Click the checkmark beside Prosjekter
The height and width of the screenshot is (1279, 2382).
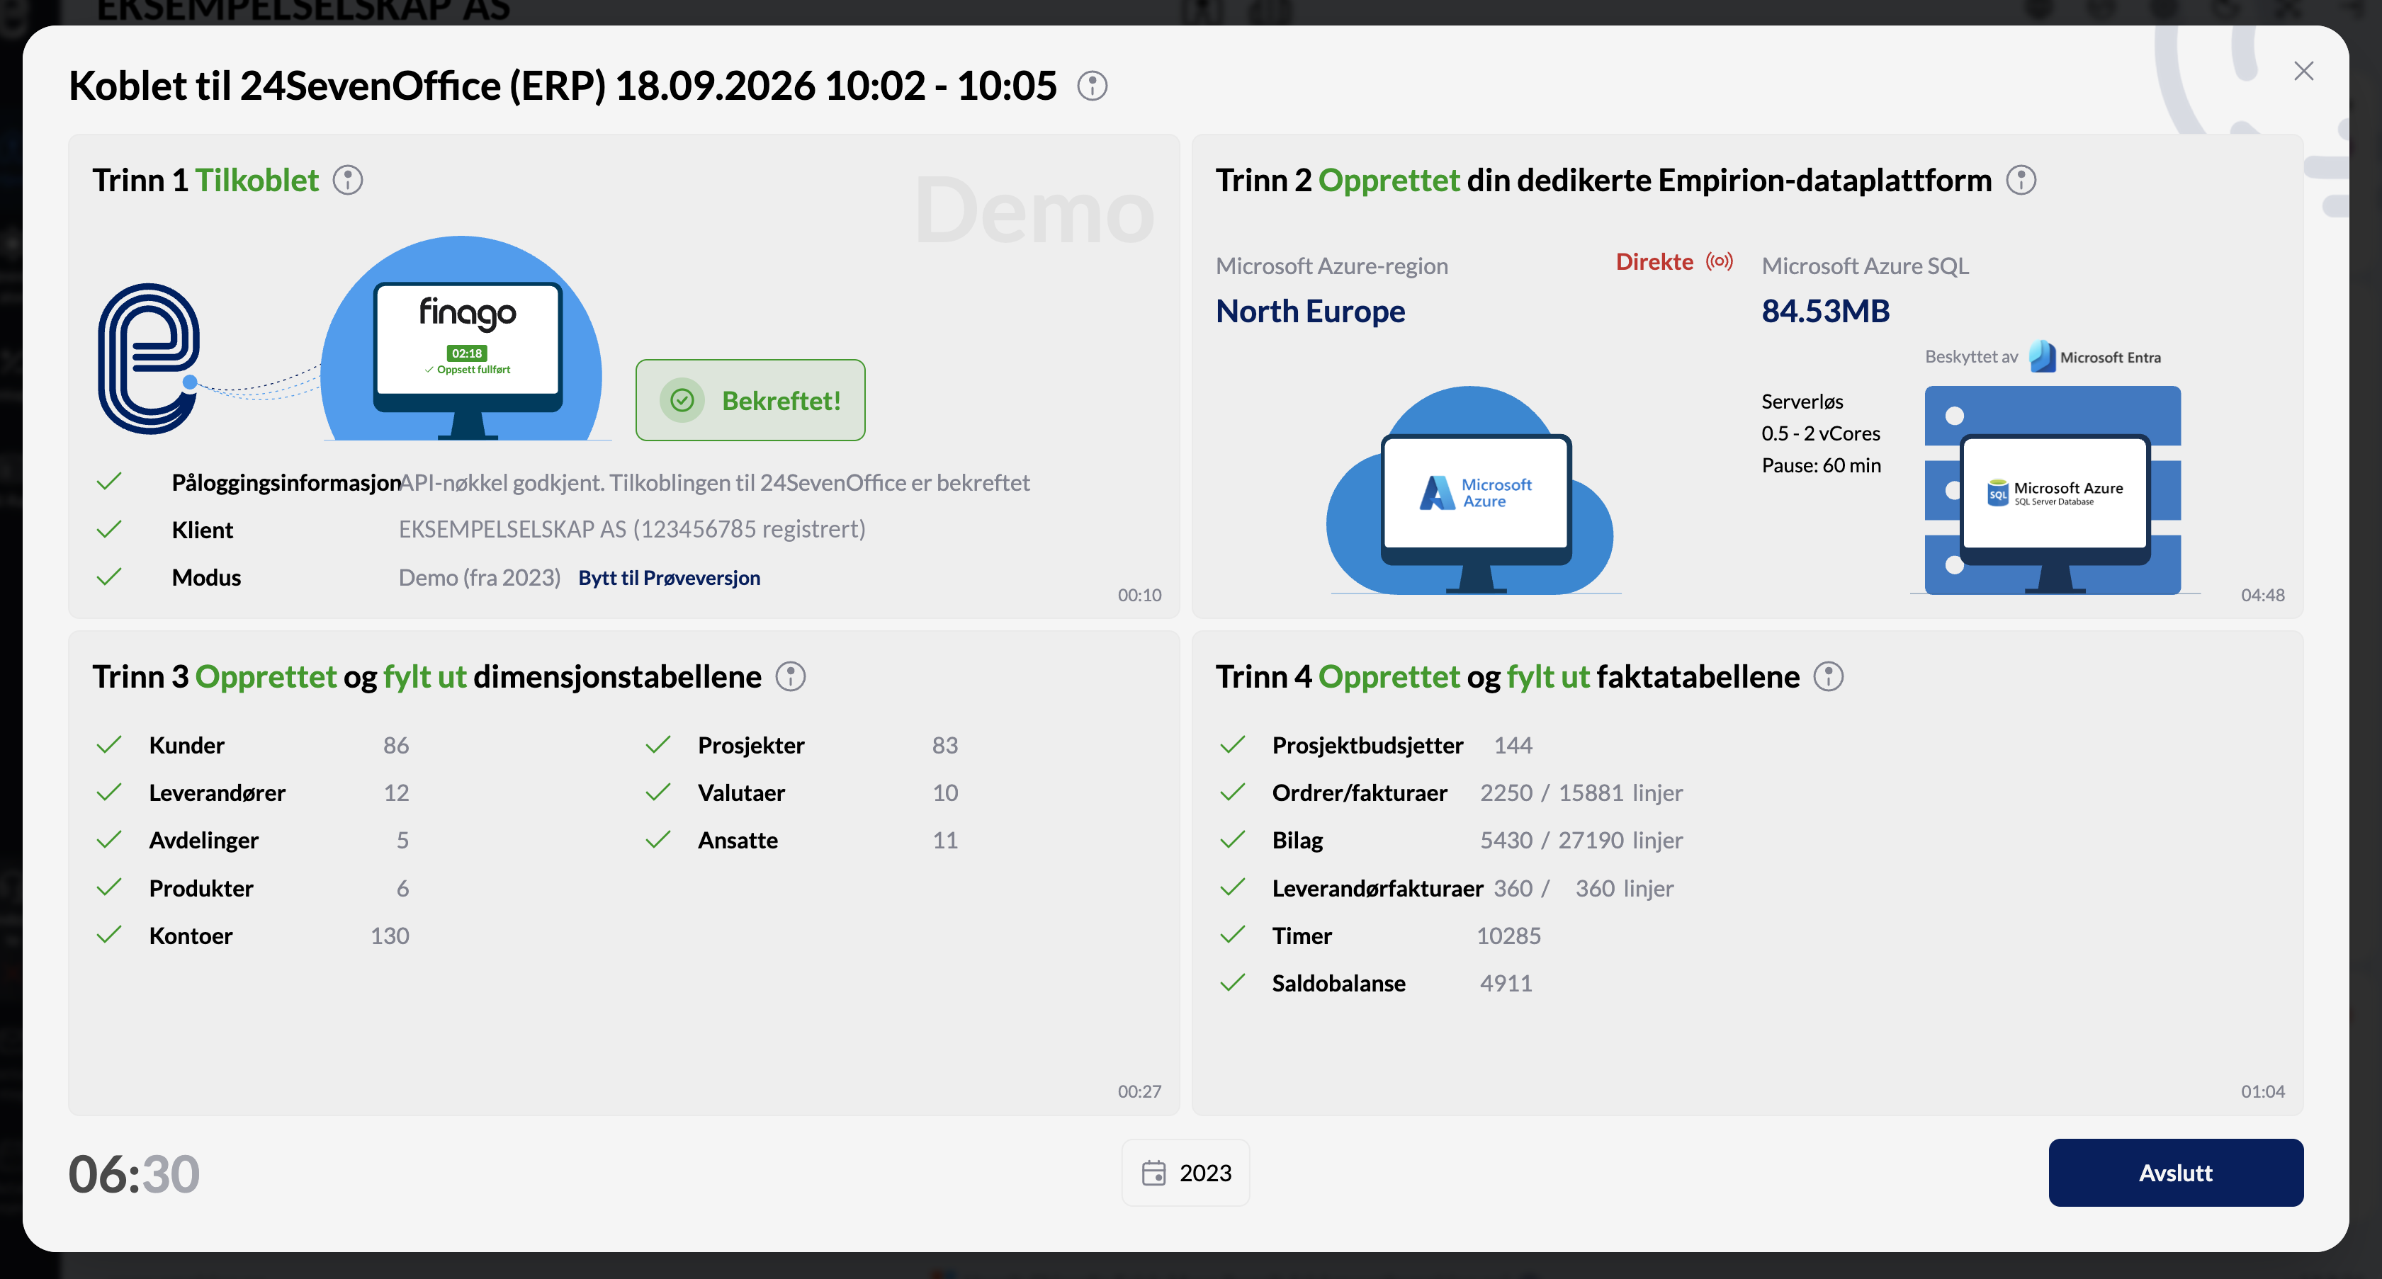pos(657,745)
